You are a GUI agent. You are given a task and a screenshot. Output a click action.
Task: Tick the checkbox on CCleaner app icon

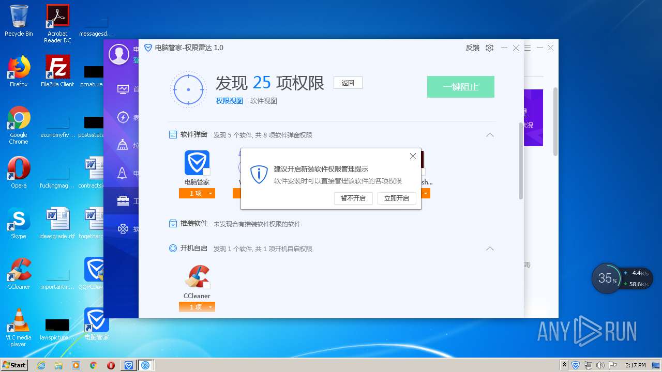(206, 286)
